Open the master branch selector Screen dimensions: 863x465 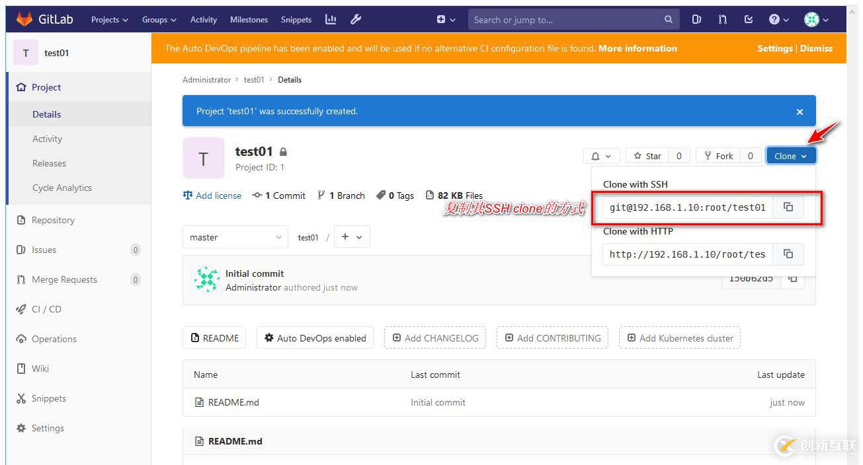235,237
